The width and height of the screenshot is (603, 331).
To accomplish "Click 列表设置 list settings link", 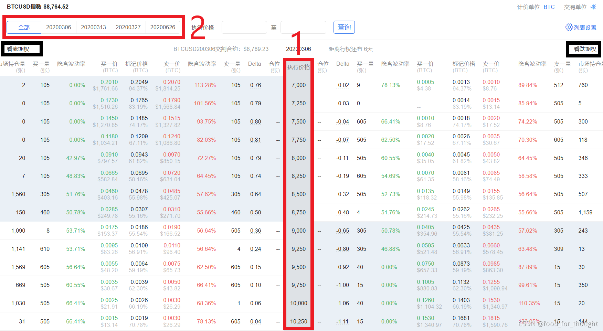I will click(x=585, y=28).
